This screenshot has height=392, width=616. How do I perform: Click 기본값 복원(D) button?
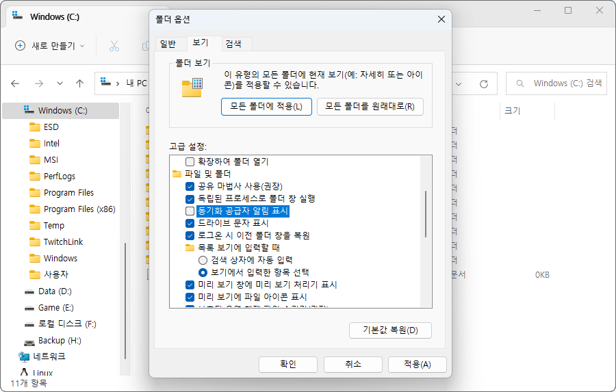click(x=390, y=330)
